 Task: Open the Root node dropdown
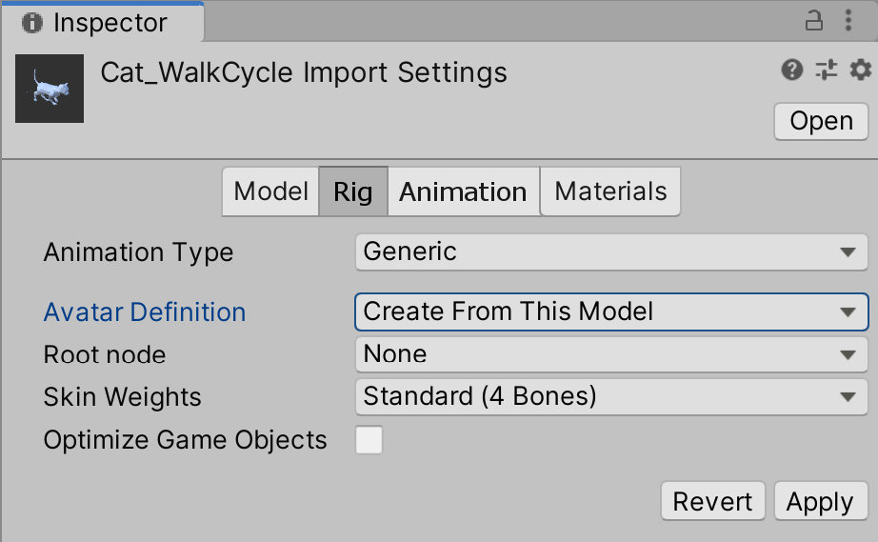[x=610, y=354]
